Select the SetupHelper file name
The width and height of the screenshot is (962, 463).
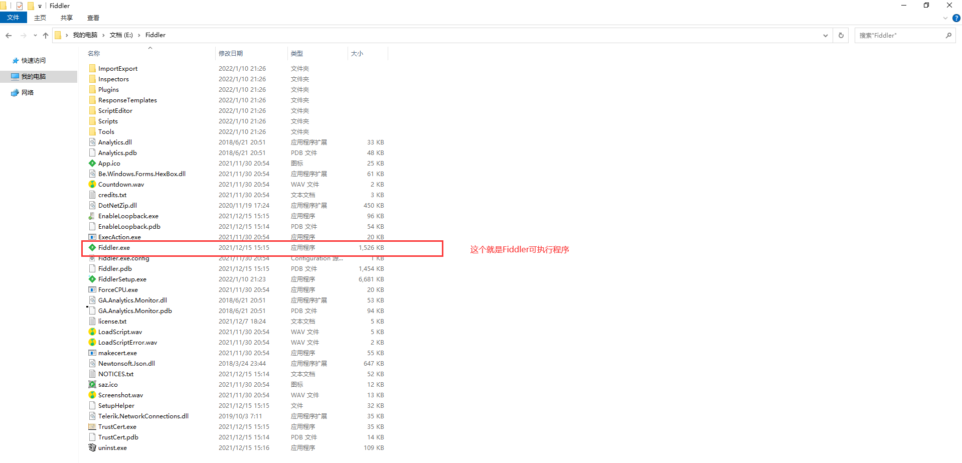(x=116, y=405)
